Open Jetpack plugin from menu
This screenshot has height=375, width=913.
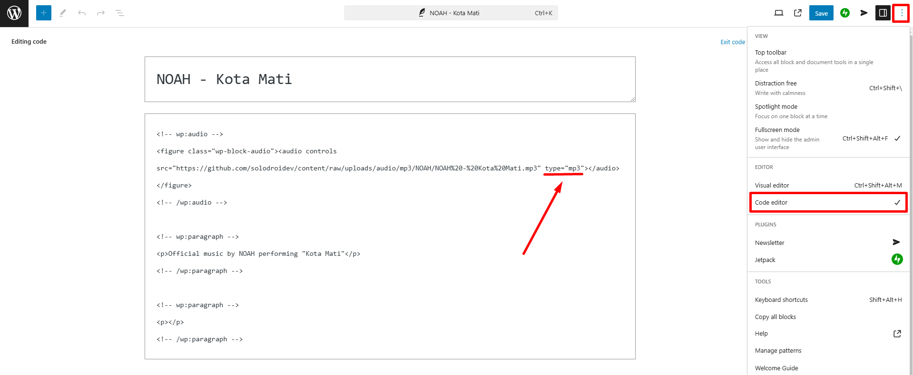click(x=828, y=260)
